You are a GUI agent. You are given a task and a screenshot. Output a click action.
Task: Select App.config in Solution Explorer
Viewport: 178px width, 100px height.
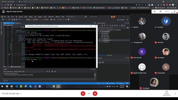pyautogui.click(x=106, y=37)
